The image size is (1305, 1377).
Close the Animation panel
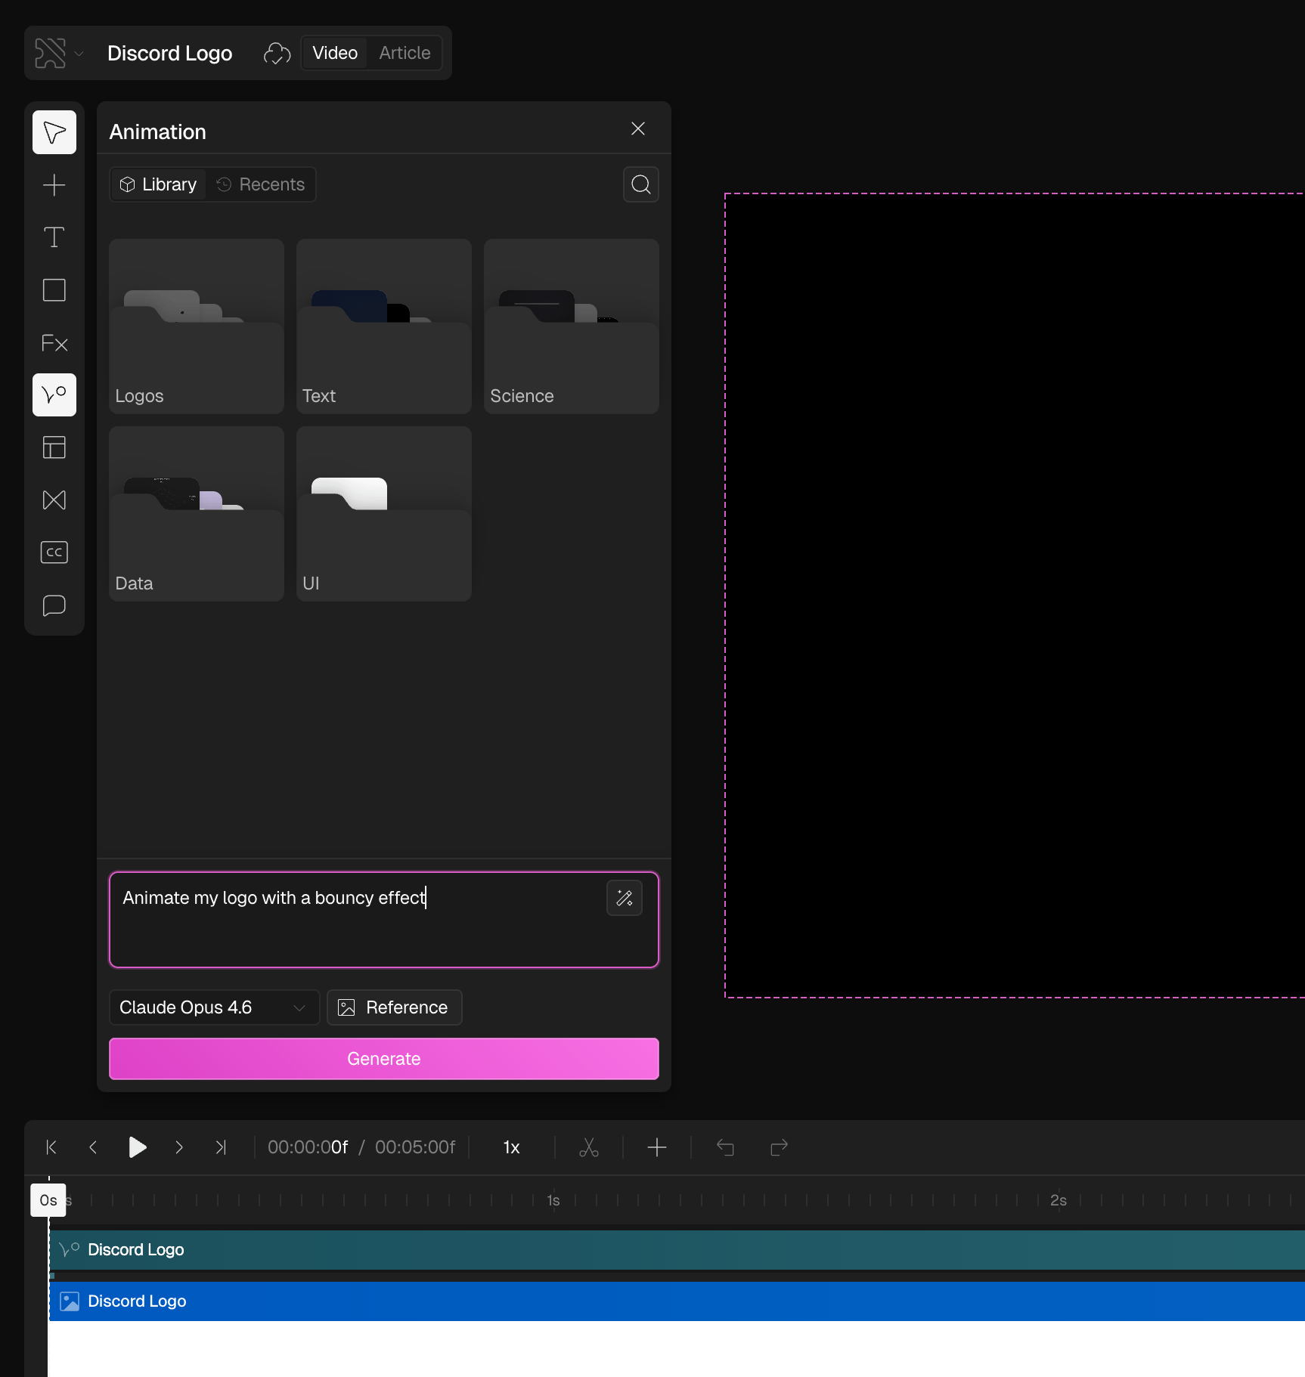pos(638,128)
